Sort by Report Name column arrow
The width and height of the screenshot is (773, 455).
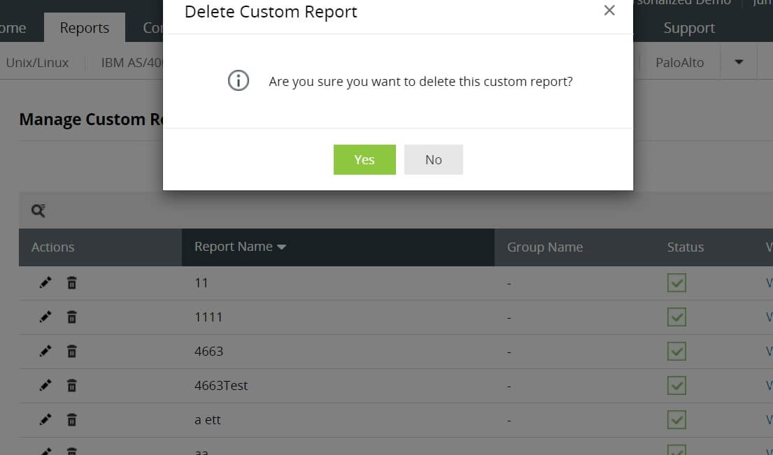pos(282,247)
